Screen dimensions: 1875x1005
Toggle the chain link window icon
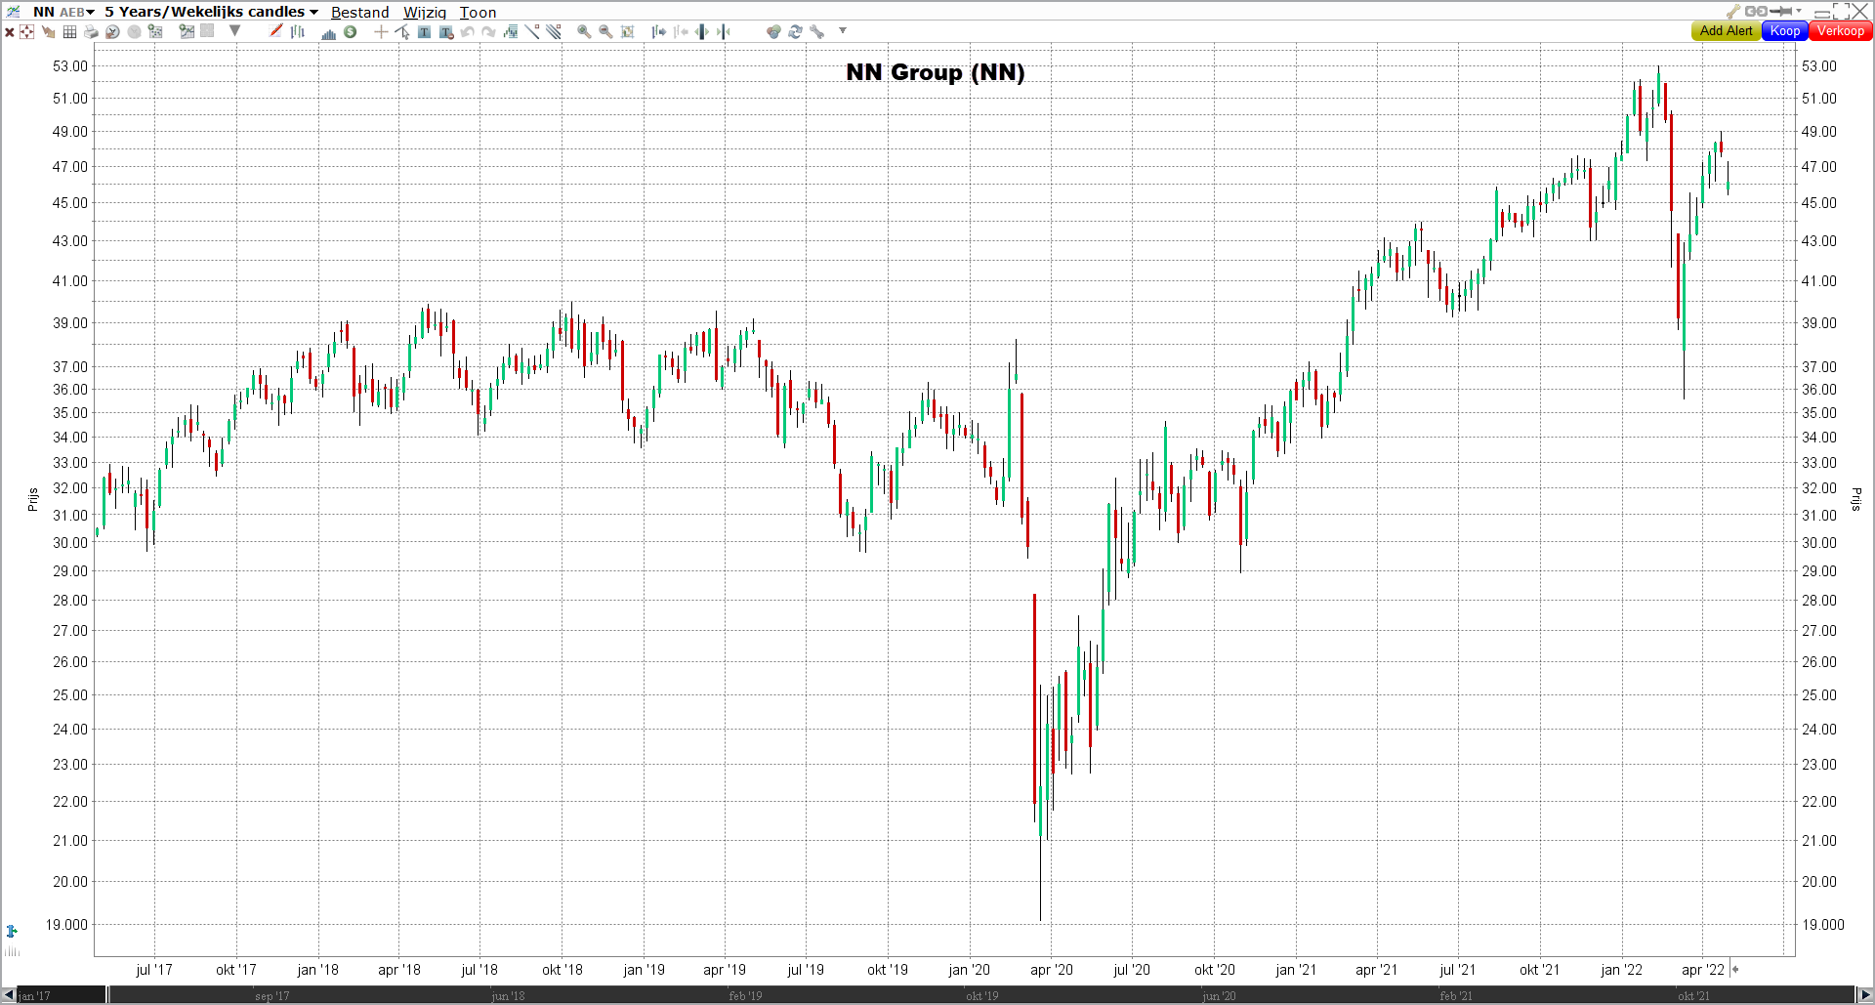point(1756,12)
